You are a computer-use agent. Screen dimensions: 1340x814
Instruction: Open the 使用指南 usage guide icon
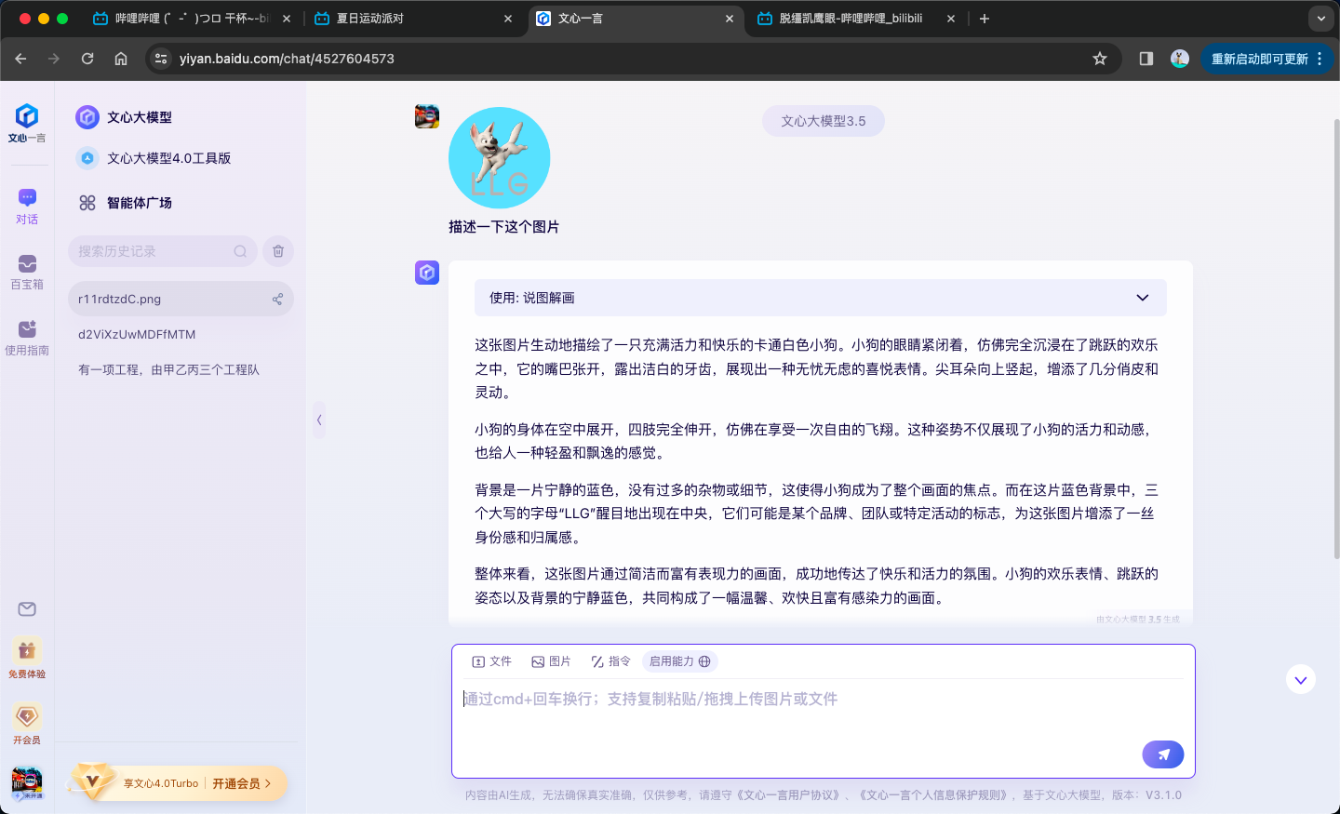(27, 337)
